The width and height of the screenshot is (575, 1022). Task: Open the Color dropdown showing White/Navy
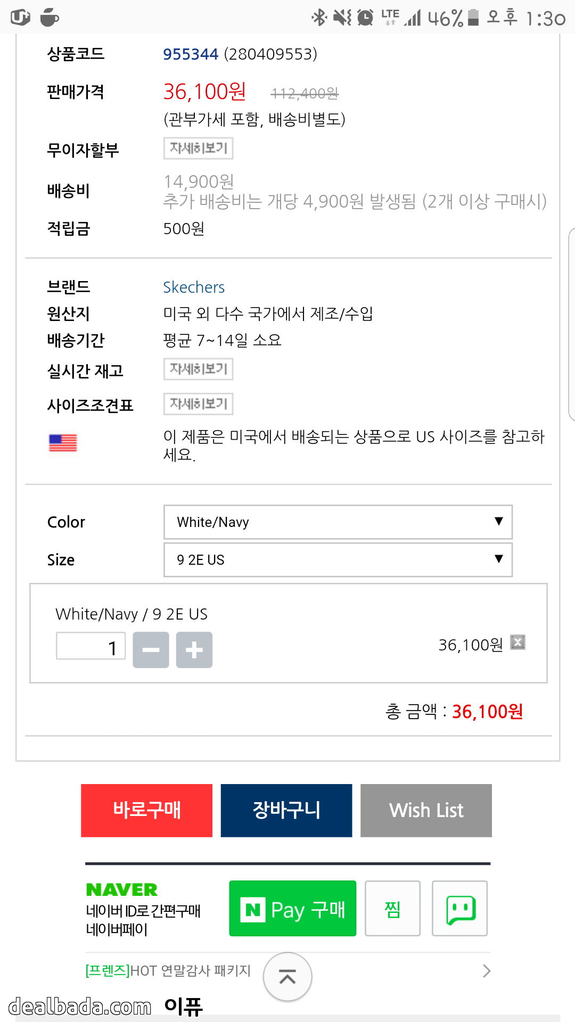pyautogui.click(x=338, y=522)
